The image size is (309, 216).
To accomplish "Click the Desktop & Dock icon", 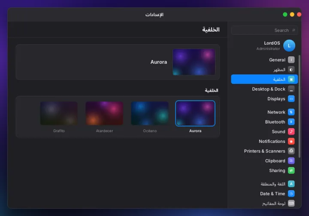I will [291, 89].
